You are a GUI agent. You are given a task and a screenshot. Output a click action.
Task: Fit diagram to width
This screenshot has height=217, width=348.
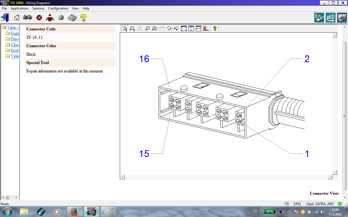click(198, 28)
